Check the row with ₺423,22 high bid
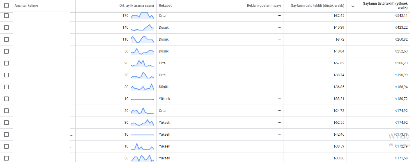Viewport: 410px width, 162px height. (6, 28)
